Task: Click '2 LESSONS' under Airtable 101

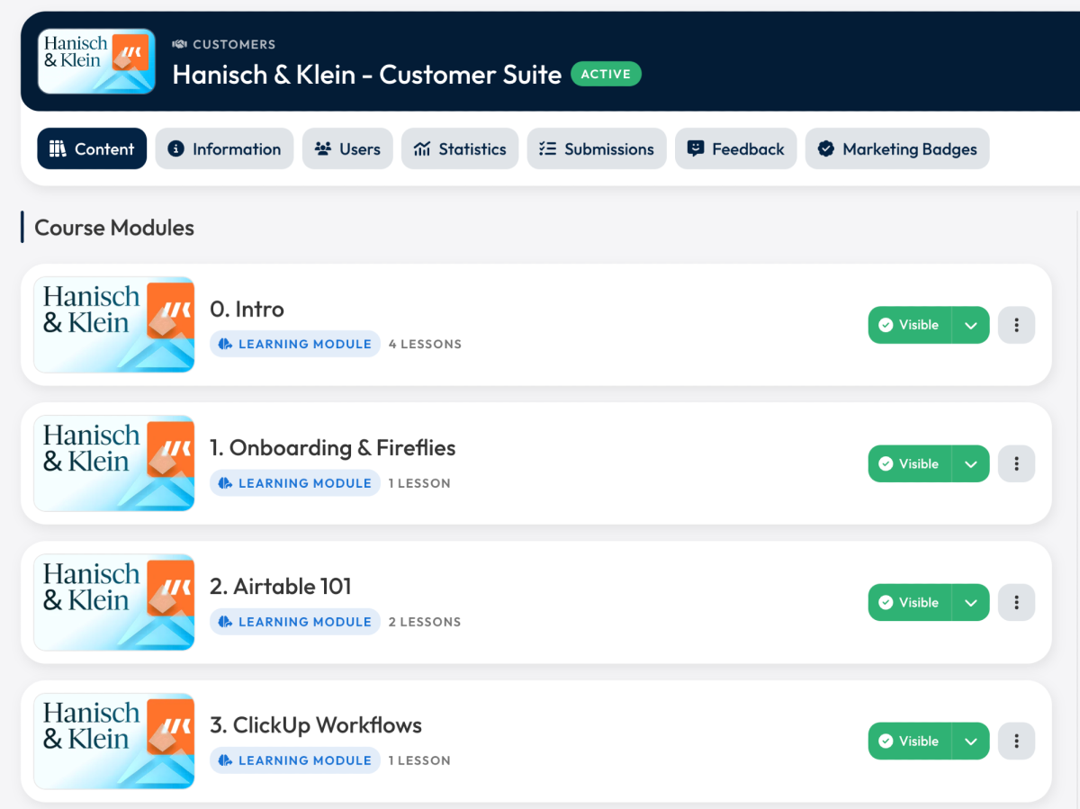Action: [425, 621]
